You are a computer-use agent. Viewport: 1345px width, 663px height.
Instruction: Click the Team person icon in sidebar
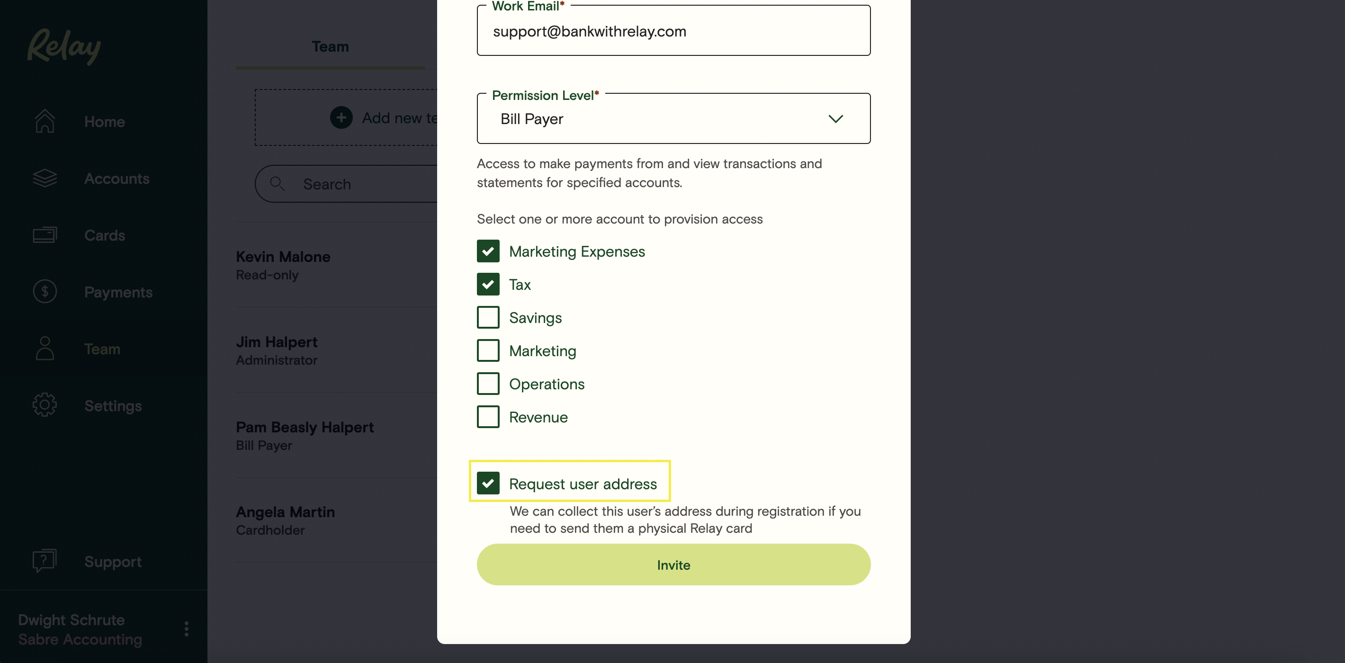pos(45,348)
